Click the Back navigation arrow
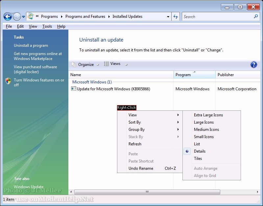The height and width of the screenshot is (206, 263). [x=8, y=17]
